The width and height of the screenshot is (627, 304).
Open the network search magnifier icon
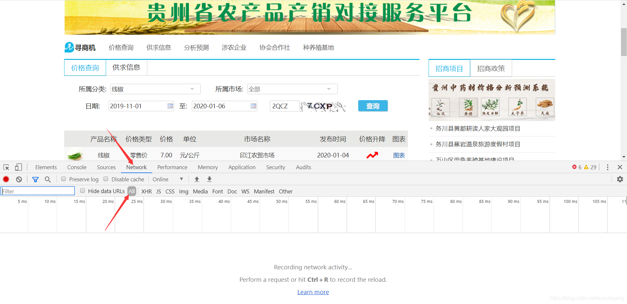[x=48, y=179]
